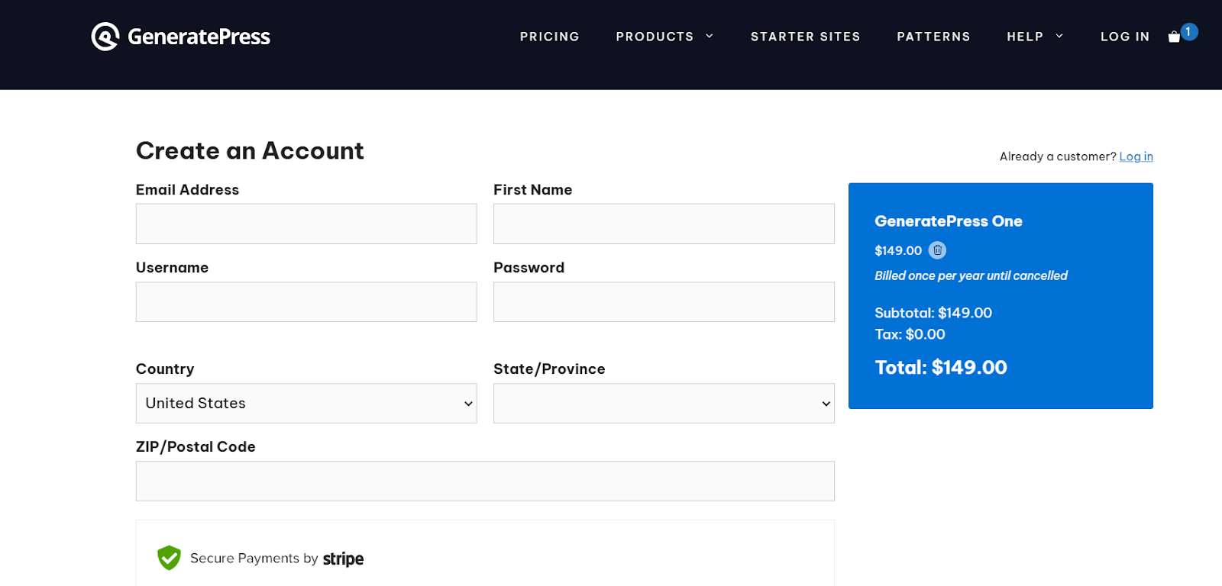Click the Stripe logo
The width and height of the screenshot is (1222, 586).
pos(343,559)
